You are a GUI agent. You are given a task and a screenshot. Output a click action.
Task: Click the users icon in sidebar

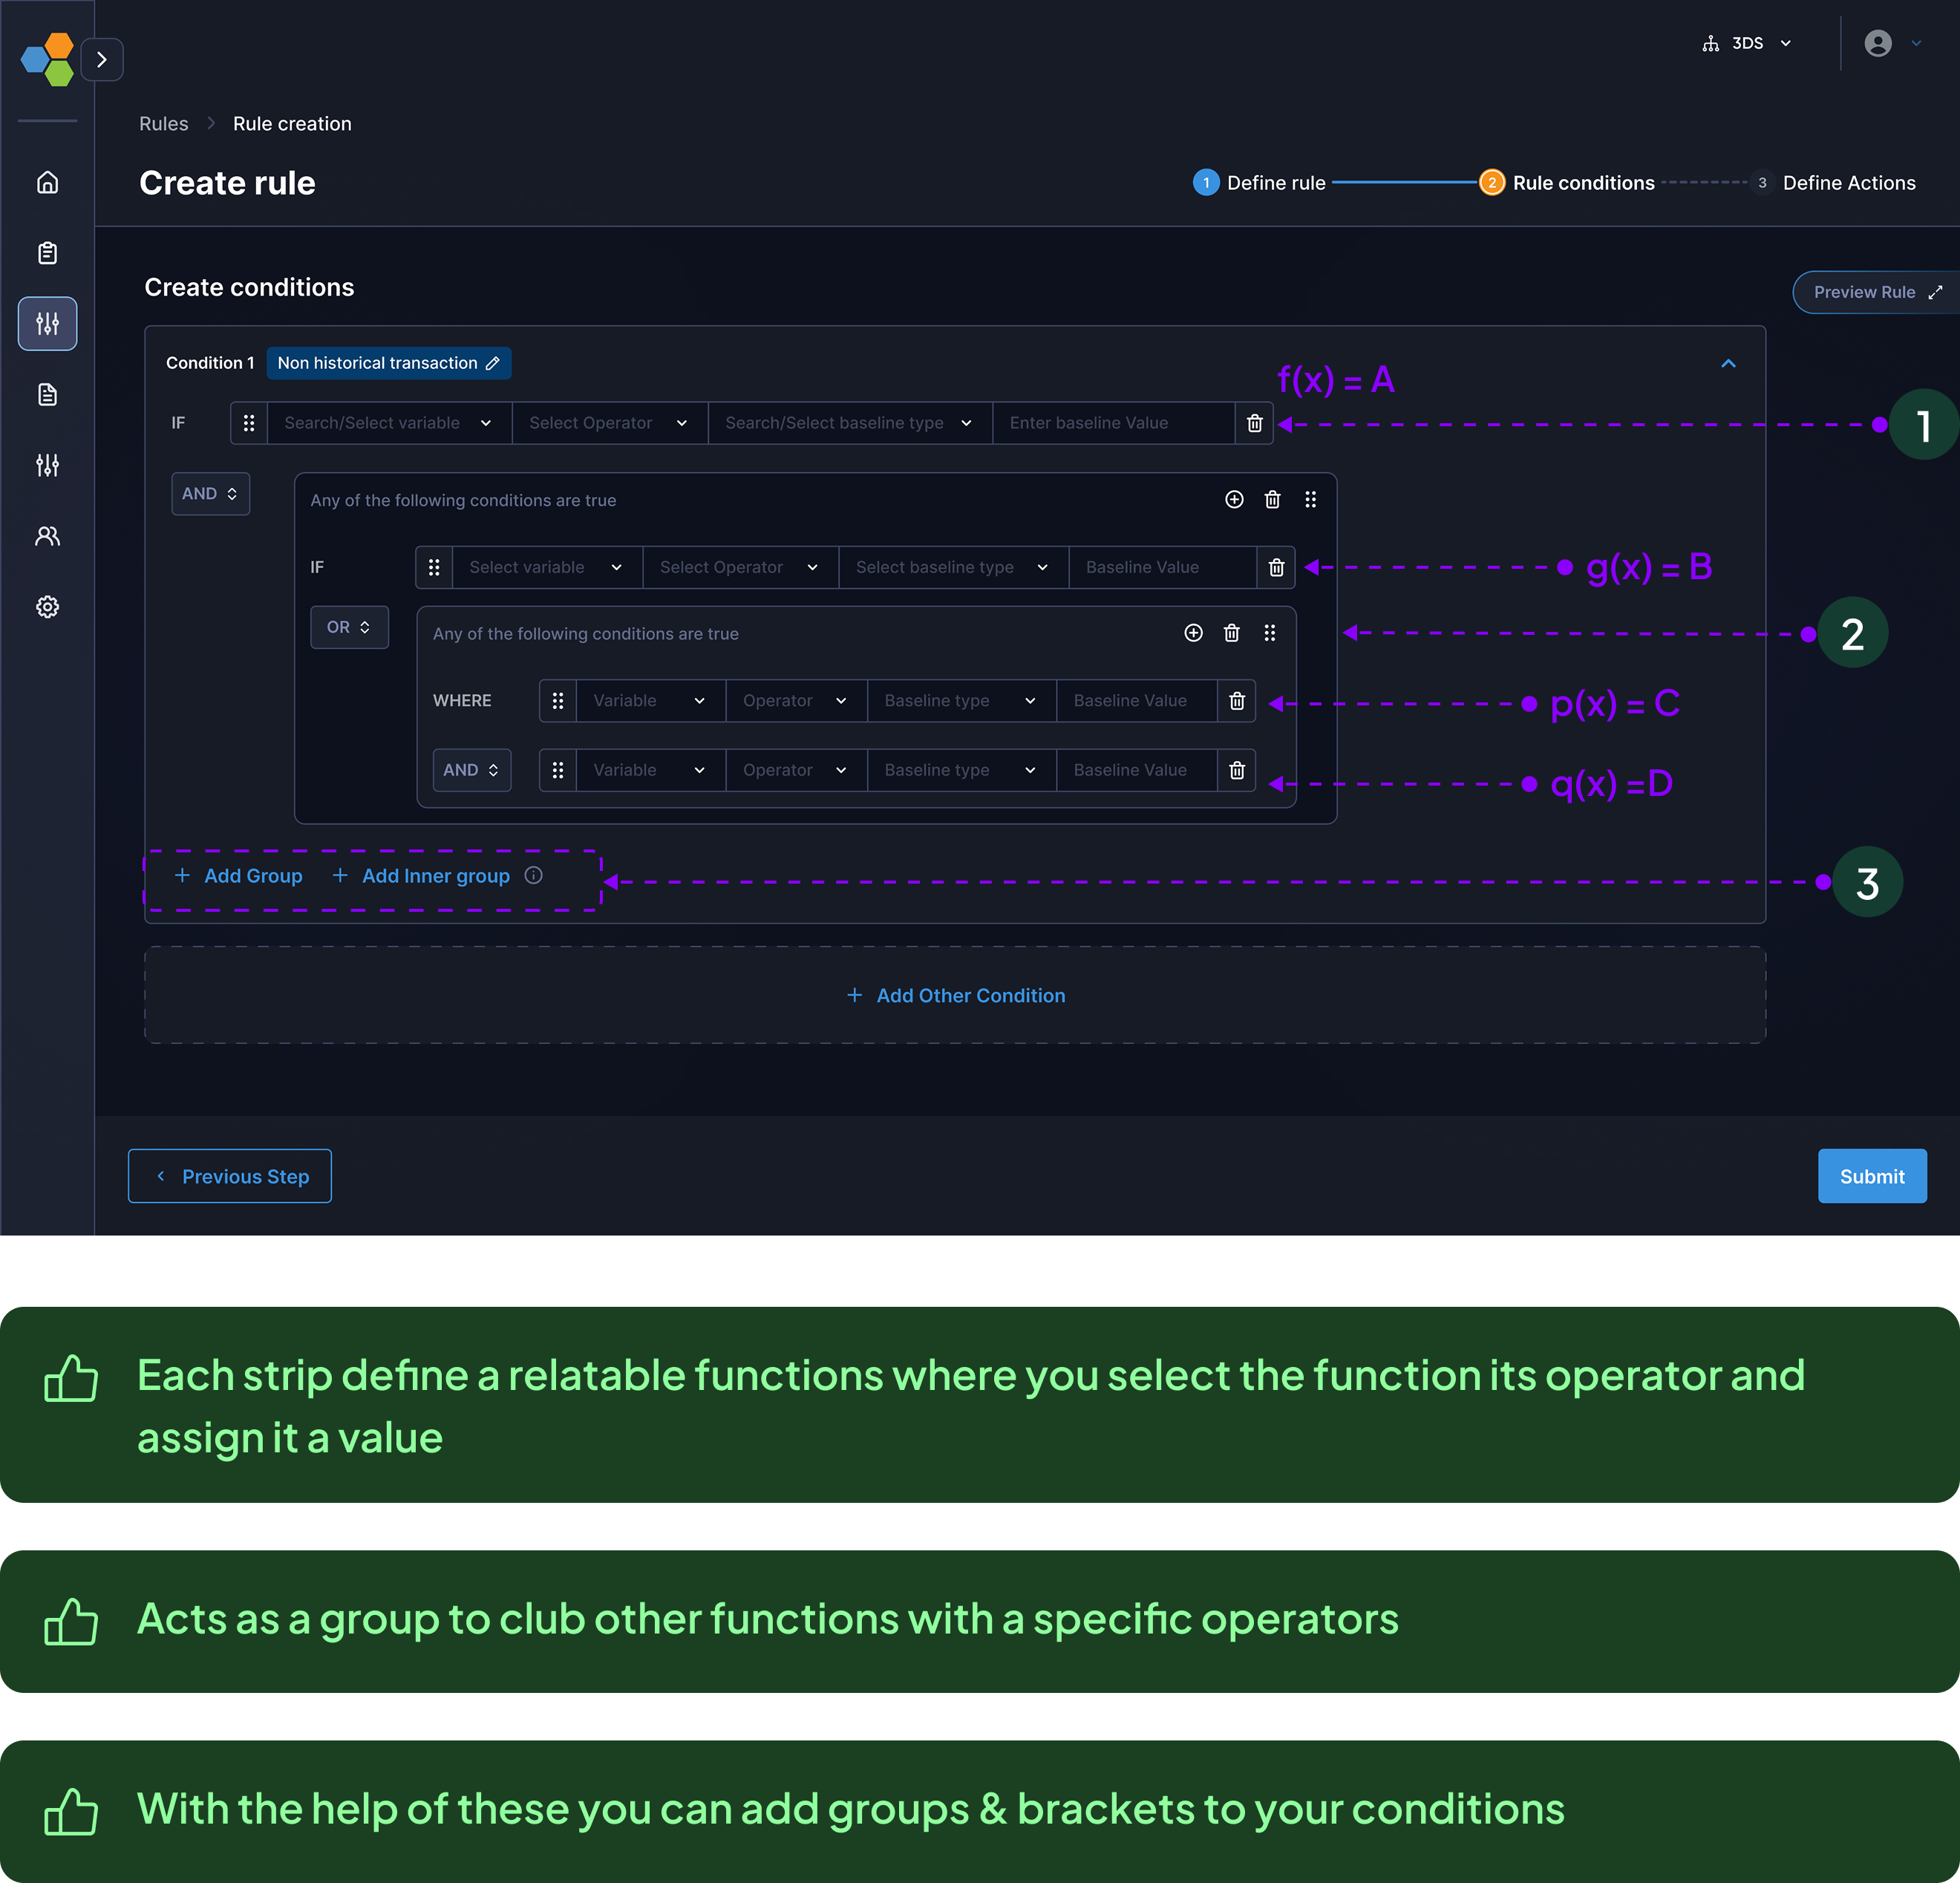(47, 536)
